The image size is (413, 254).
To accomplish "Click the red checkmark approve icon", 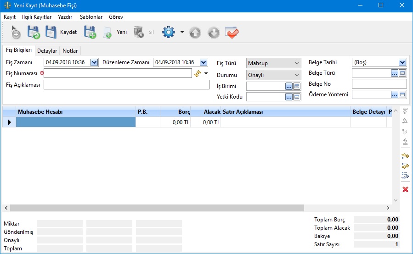I will (x=232, y=33).
